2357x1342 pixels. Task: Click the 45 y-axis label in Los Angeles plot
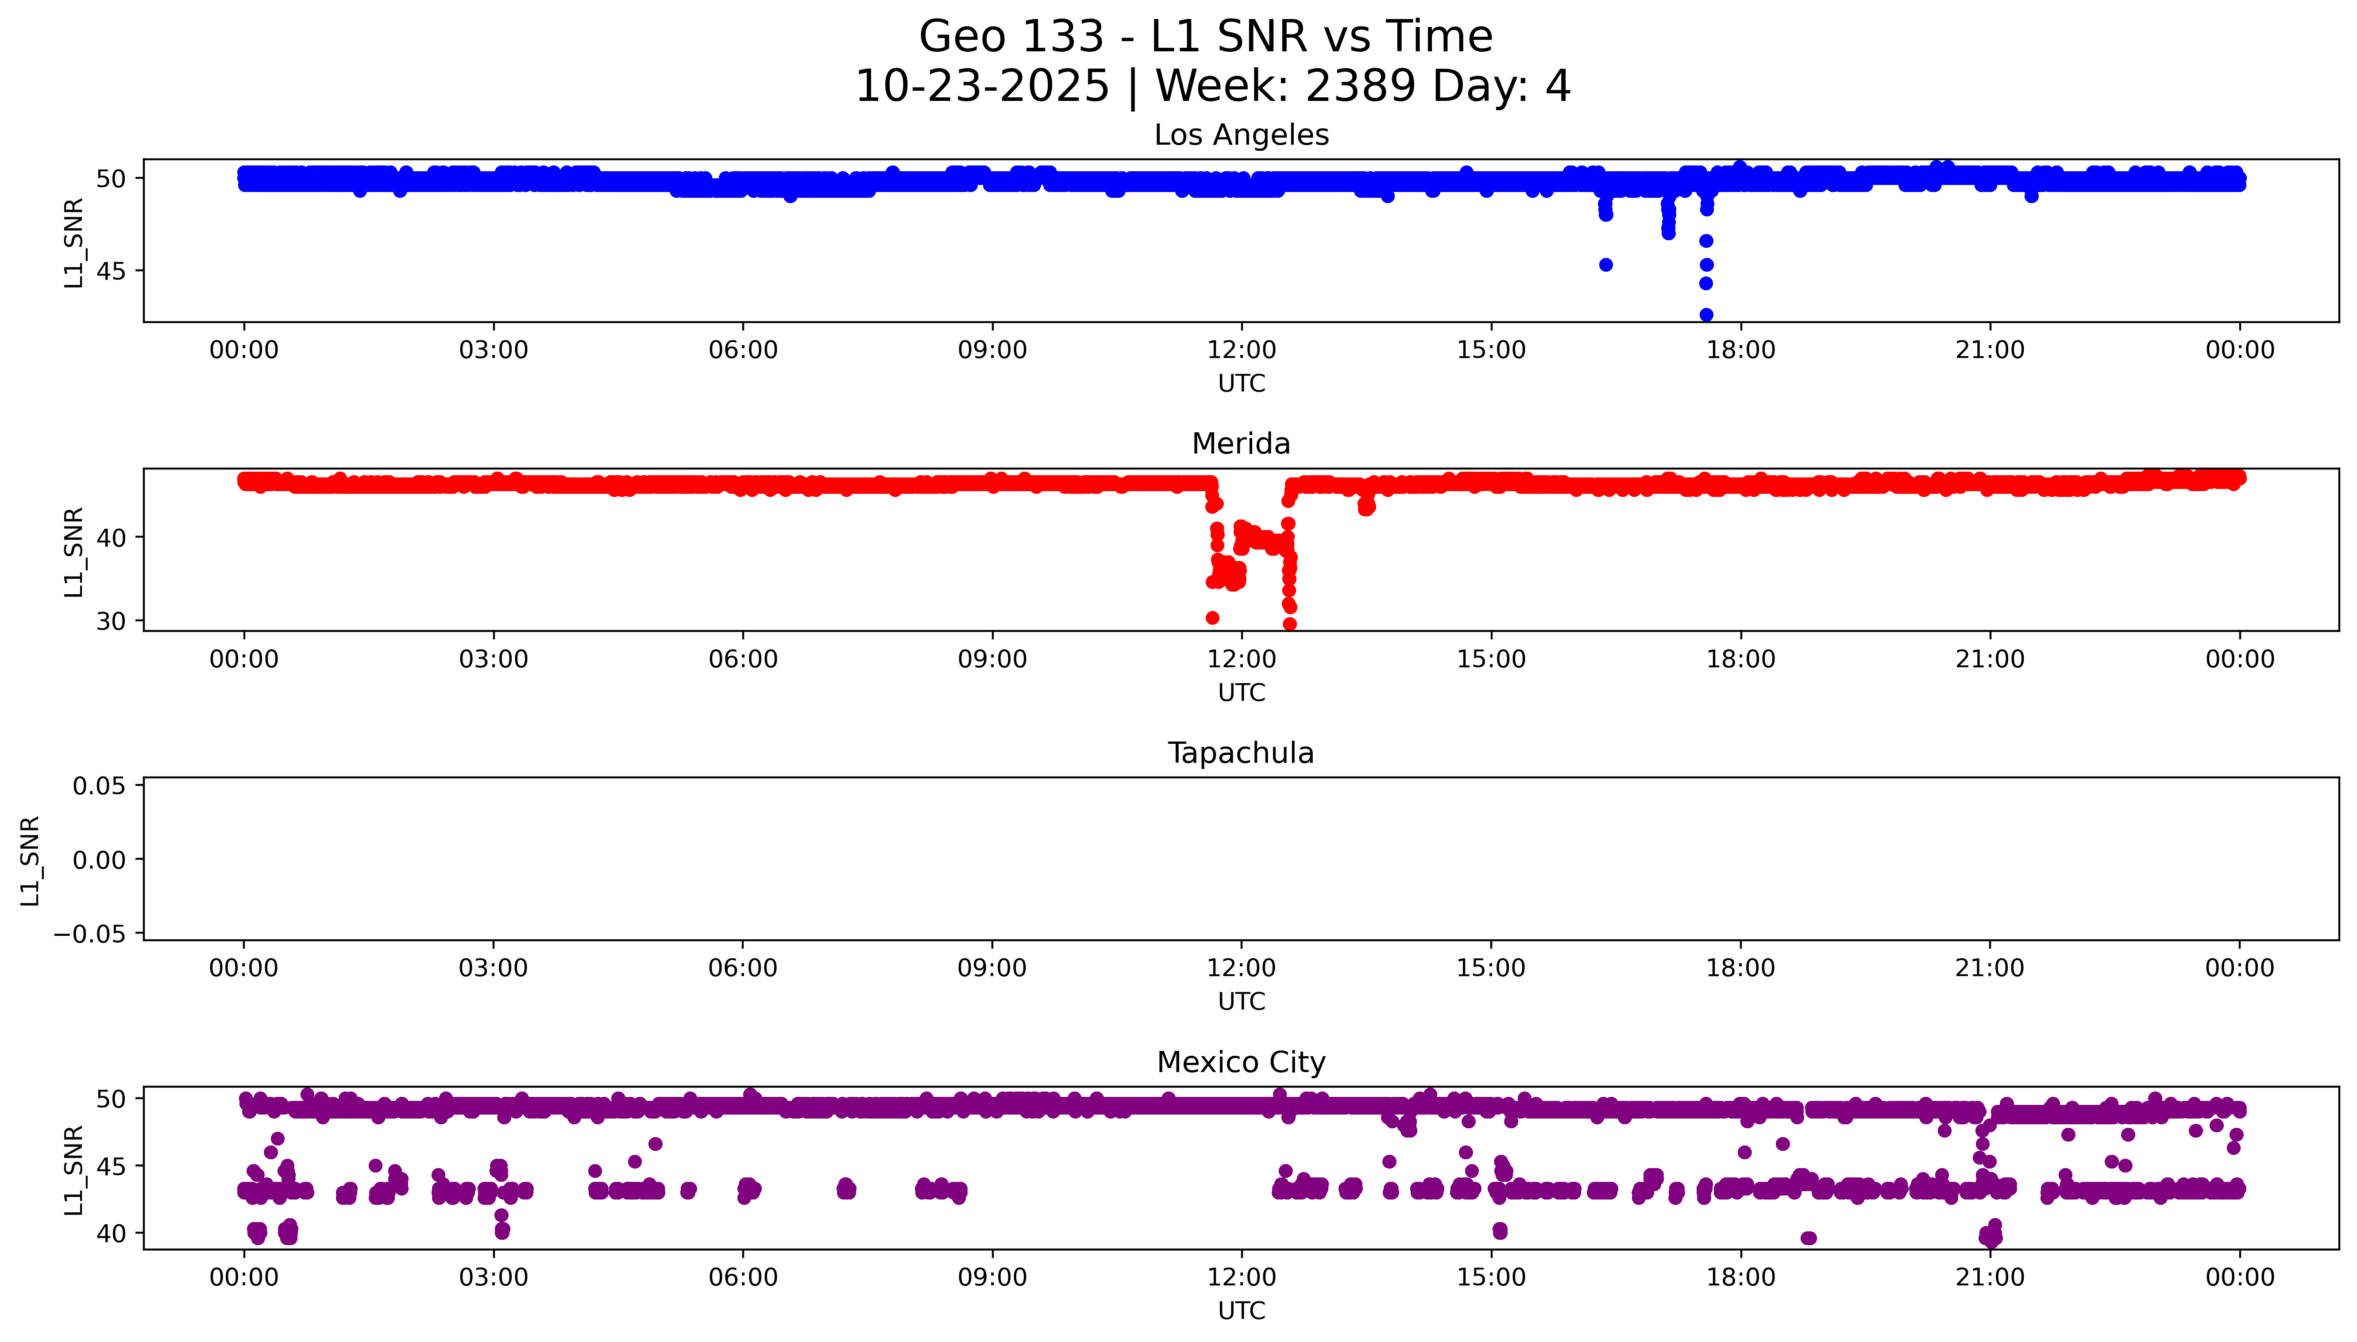(111, 271)
